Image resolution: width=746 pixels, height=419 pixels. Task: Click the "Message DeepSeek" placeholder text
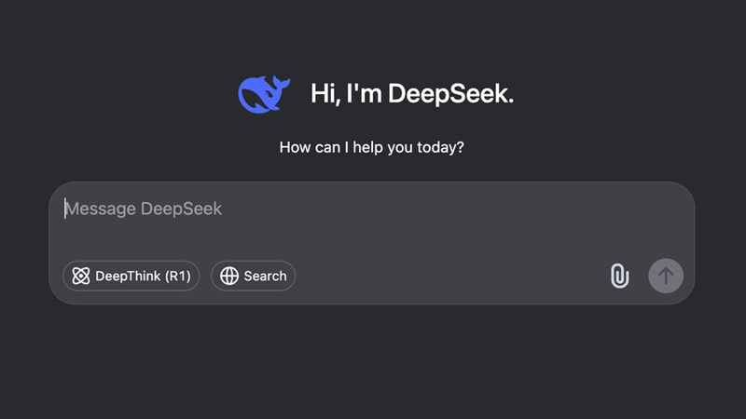(x=144, y=209)
